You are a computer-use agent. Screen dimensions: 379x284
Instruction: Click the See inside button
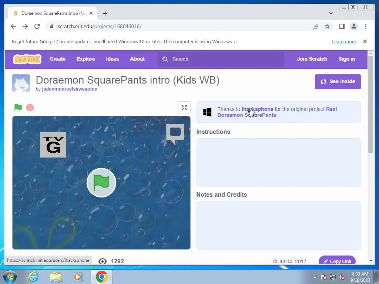(x=338, y=82)
